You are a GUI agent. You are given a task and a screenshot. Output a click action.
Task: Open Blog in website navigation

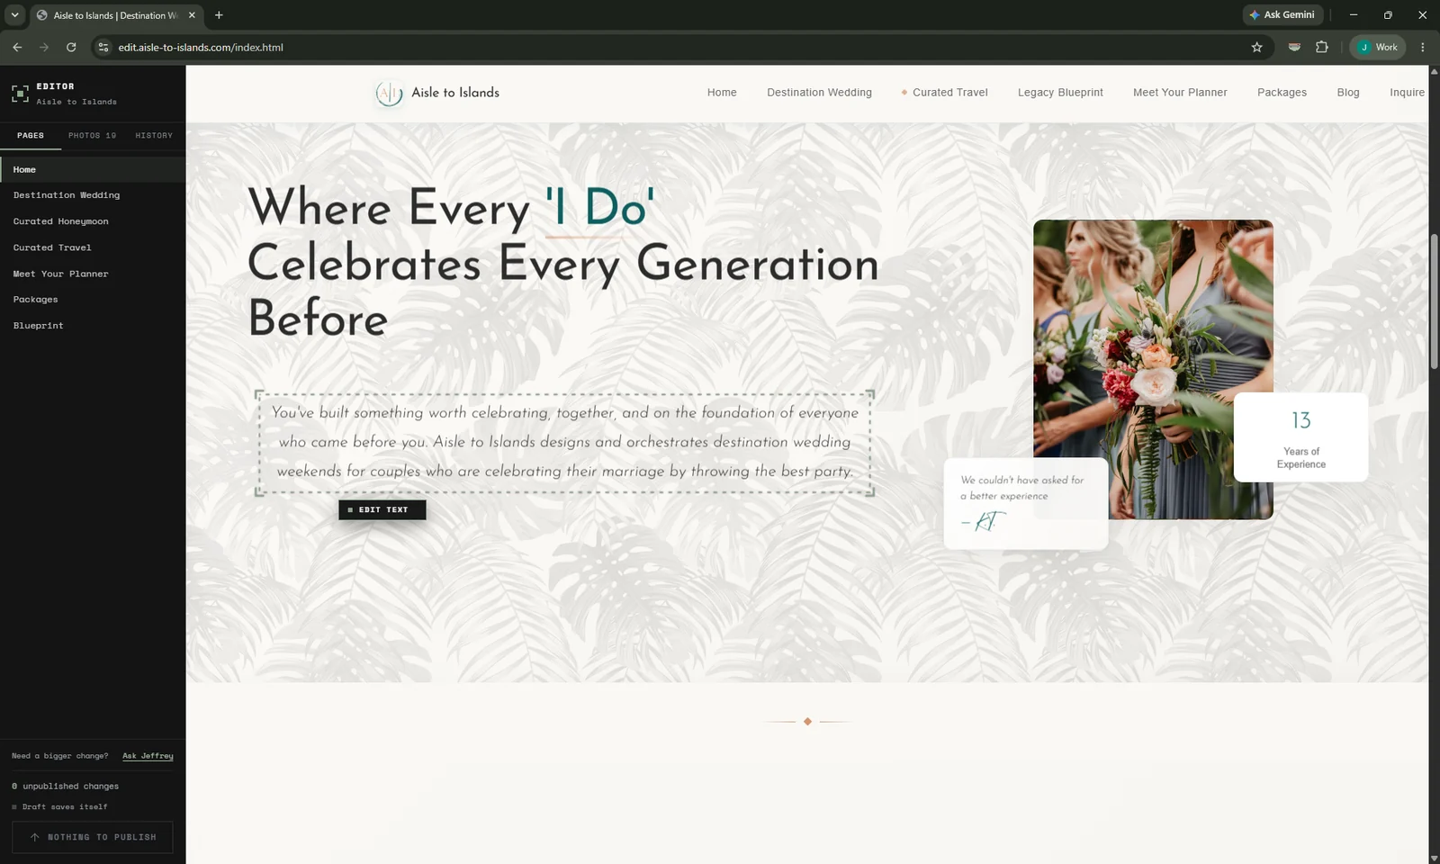(x=1348, y=93)
